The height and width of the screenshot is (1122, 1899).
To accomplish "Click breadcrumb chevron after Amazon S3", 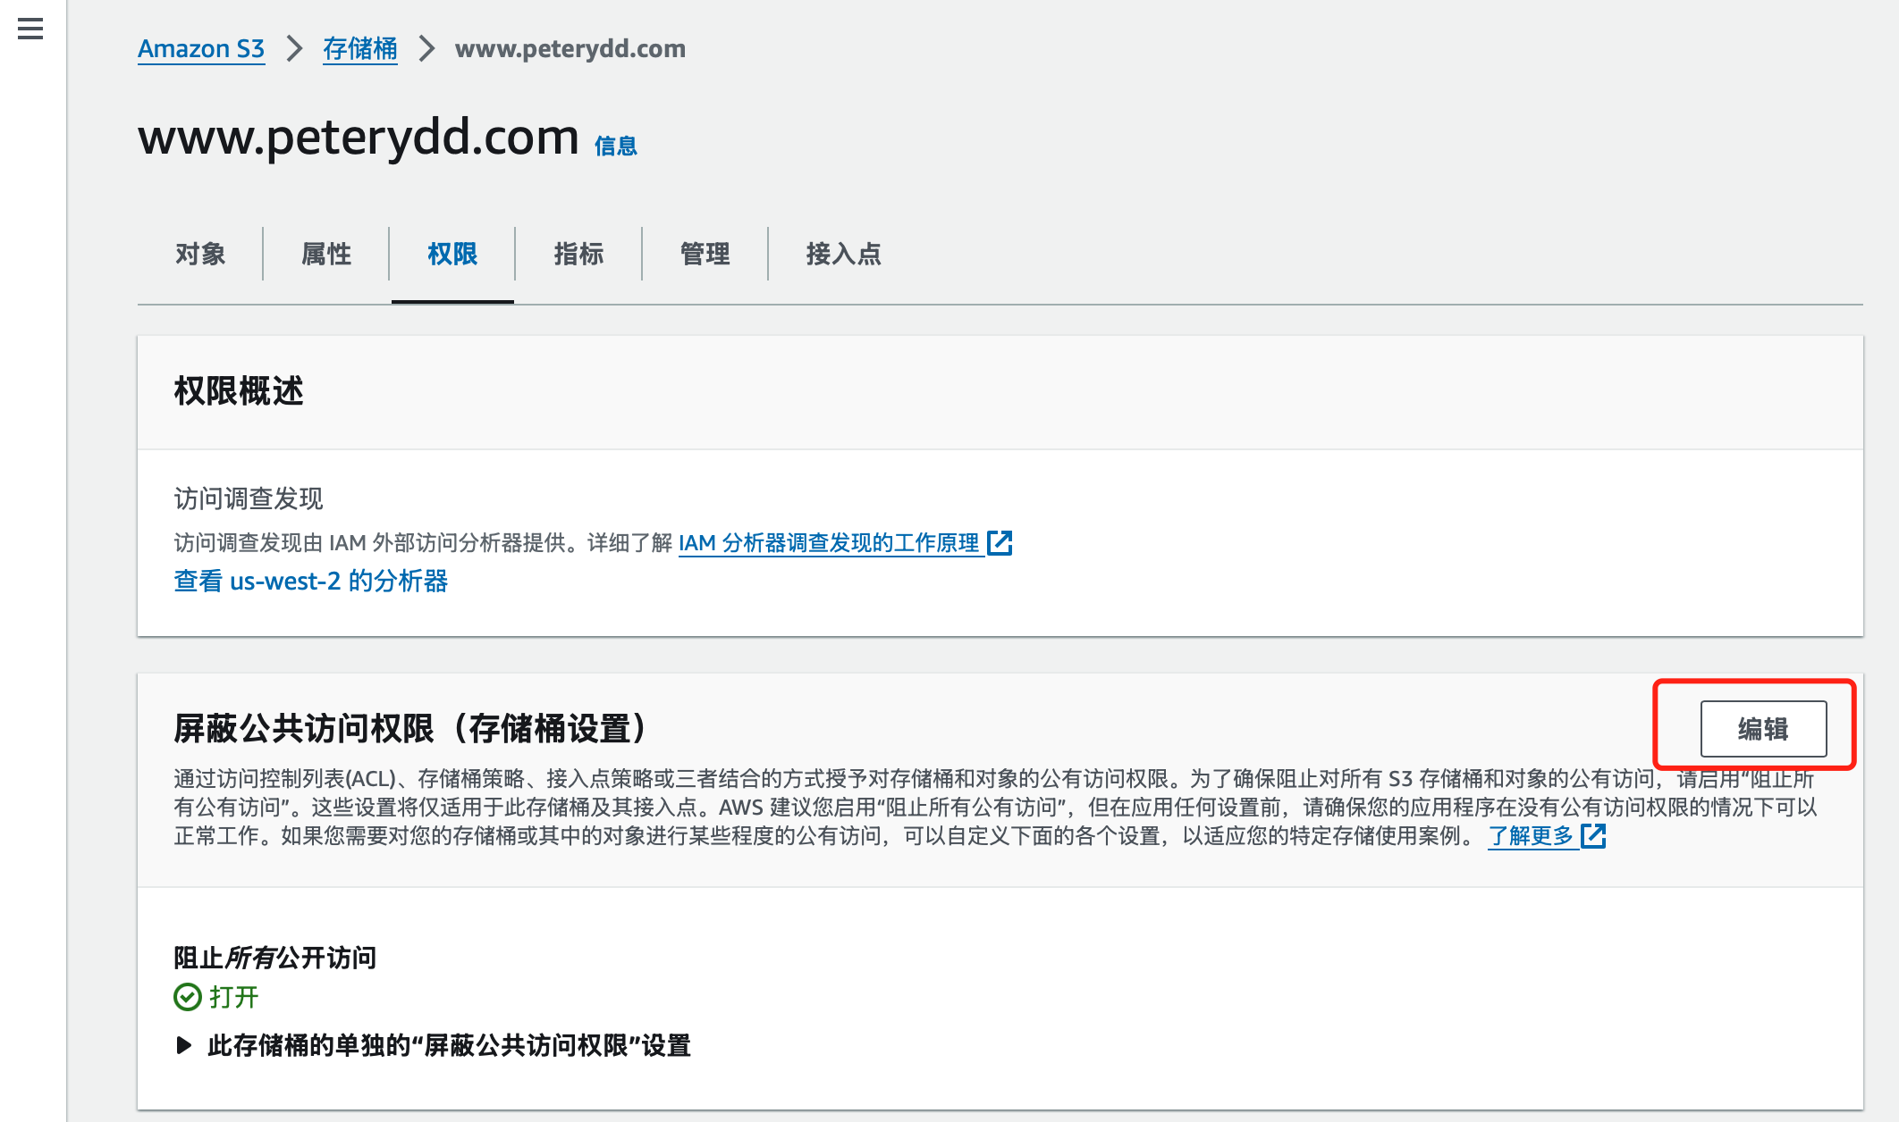I will coord(294,48).
